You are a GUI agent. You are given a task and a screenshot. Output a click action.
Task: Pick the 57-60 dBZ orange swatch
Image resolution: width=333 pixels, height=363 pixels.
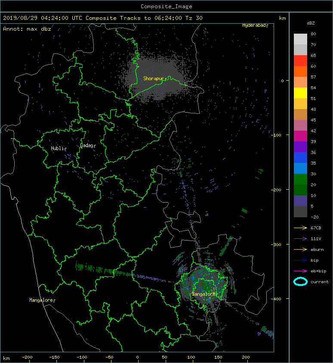pyautogui.click(x=300, y=71)
